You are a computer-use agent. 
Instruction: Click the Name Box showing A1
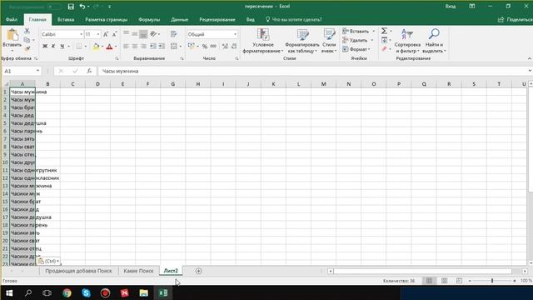pyautogui.click(x=18, y=71)
